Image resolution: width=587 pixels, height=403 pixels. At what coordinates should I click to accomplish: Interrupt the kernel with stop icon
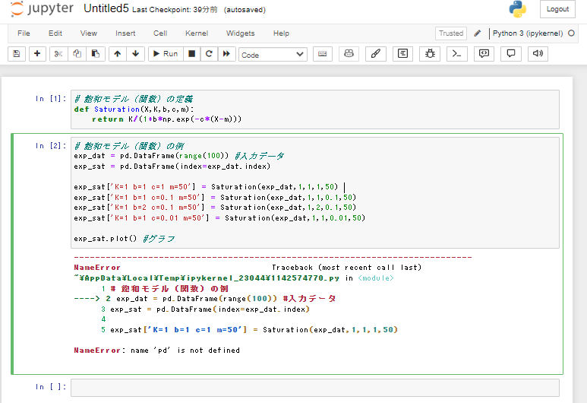[192, 54]
